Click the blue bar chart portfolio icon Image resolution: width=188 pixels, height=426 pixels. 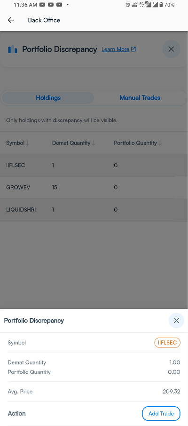(x=13, y=49)
